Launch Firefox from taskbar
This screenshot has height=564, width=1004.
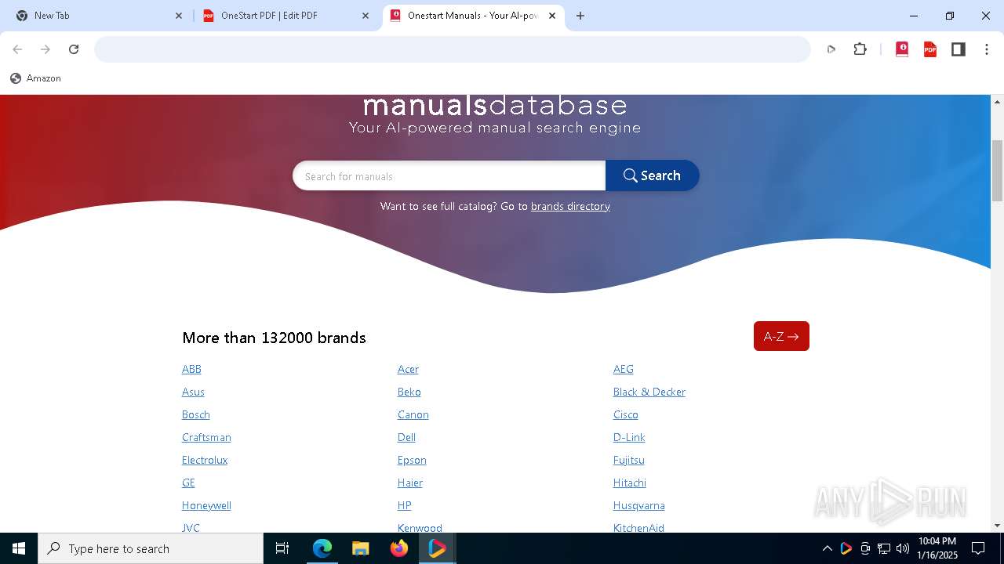399,548
